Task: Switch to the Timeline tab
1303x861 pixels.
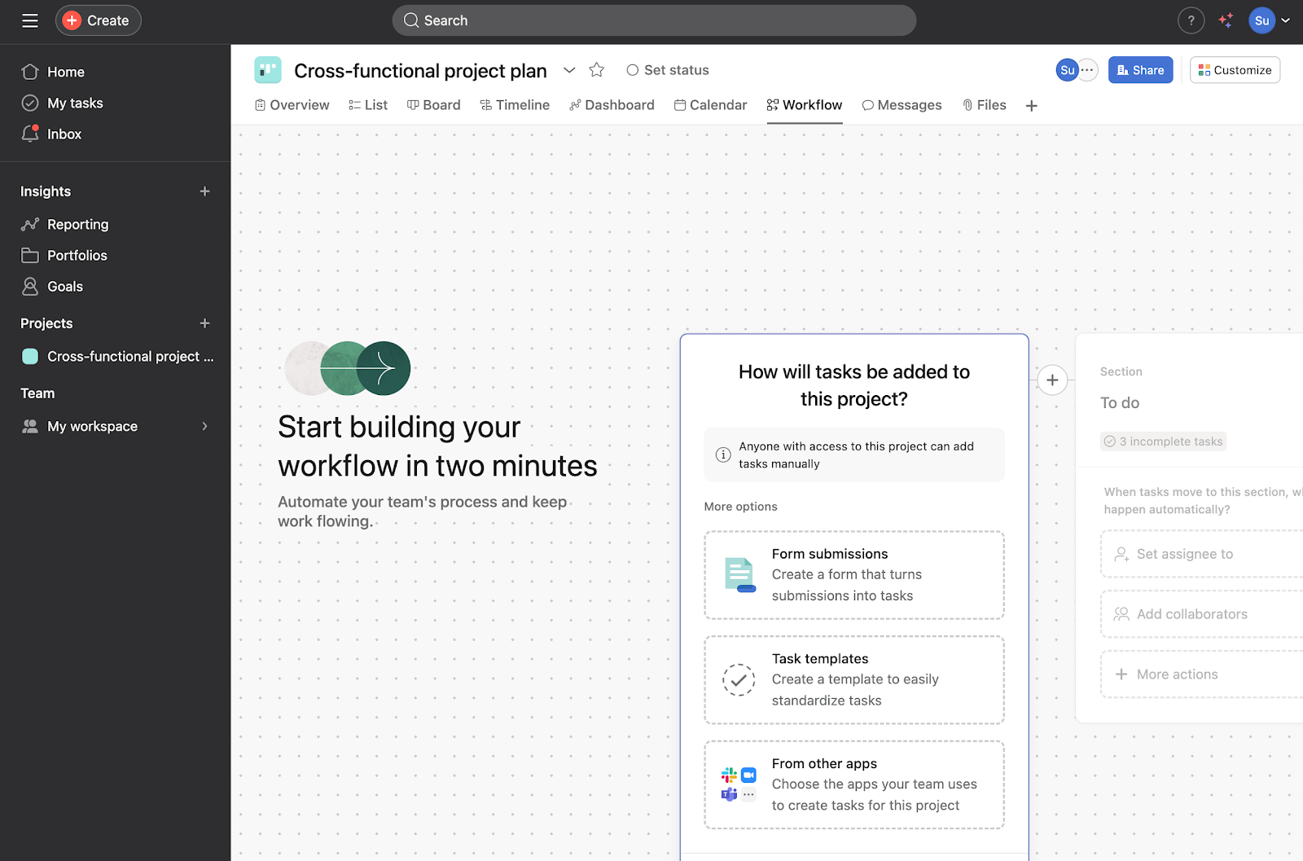Action: pyautogui.click(x=515, y=104)
